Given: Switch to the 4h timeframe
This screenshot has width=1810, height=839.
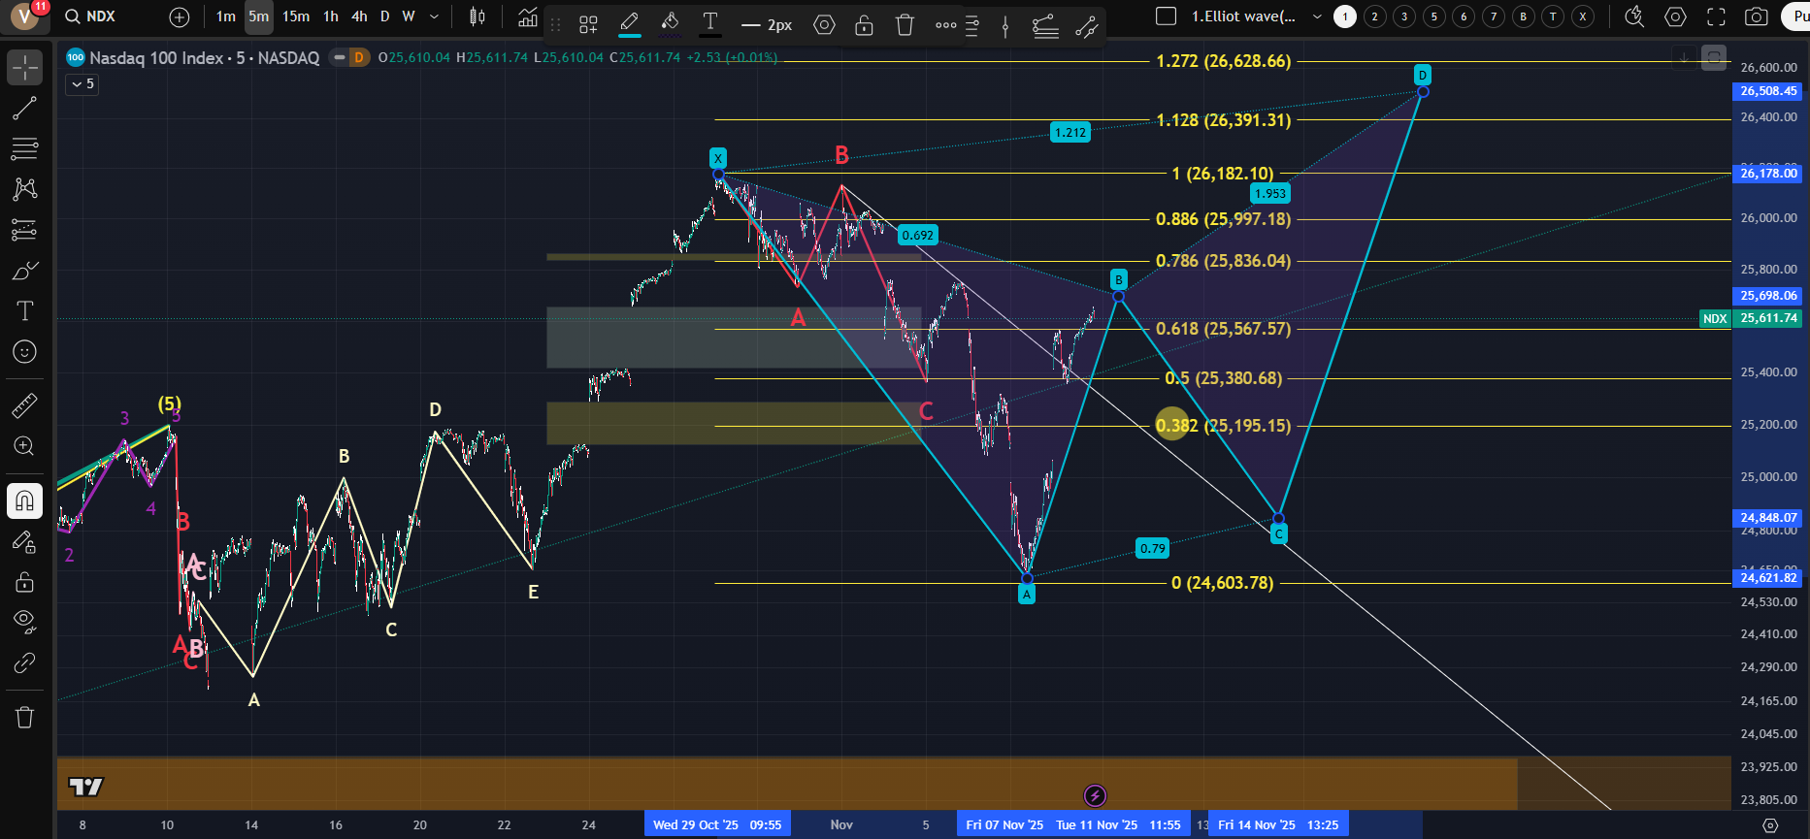Looking at the screenshot, I should pyautogui.click(x=359, y=16).
